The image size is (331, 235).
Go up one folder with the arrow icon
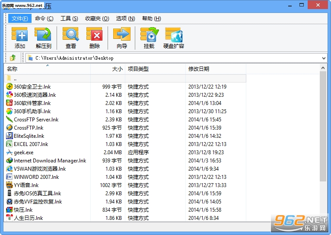pyautogui.click(x=13, y=57)
